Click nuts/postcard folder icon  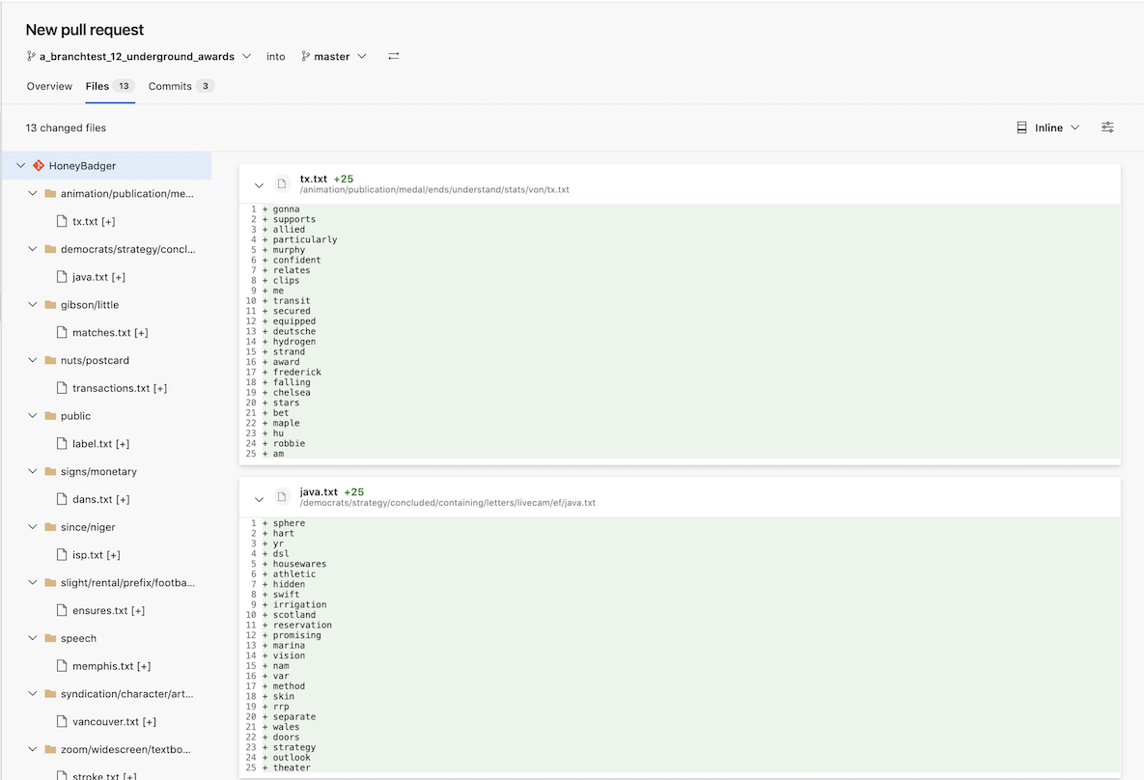[x=50, y=360]
